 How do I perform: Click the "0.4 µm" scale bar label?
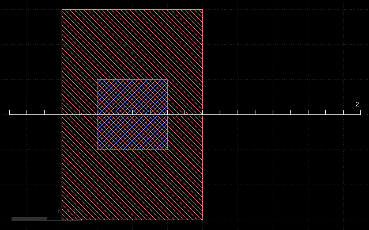(x=70, y=211)
